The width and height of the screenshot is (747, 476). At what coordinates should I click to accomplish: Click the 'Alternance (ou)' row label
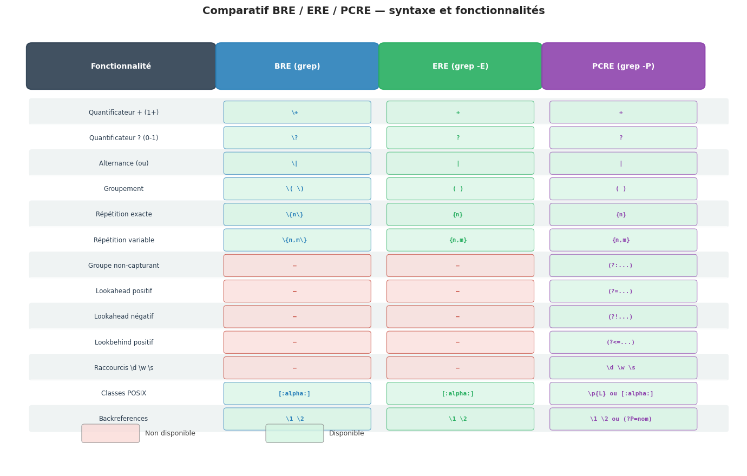(x=124, y=163)
